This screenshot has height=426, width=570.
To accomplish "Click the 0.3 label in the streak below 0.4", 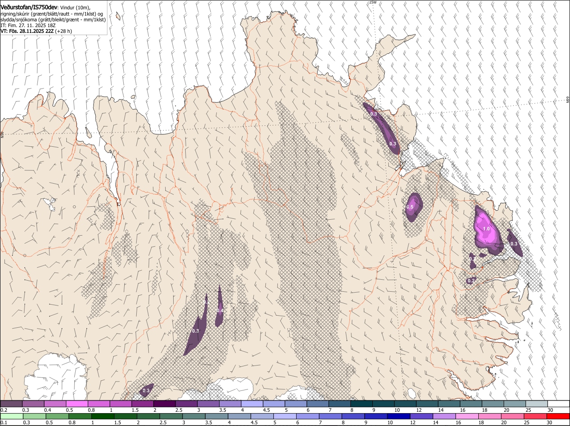I will (195, 331).
